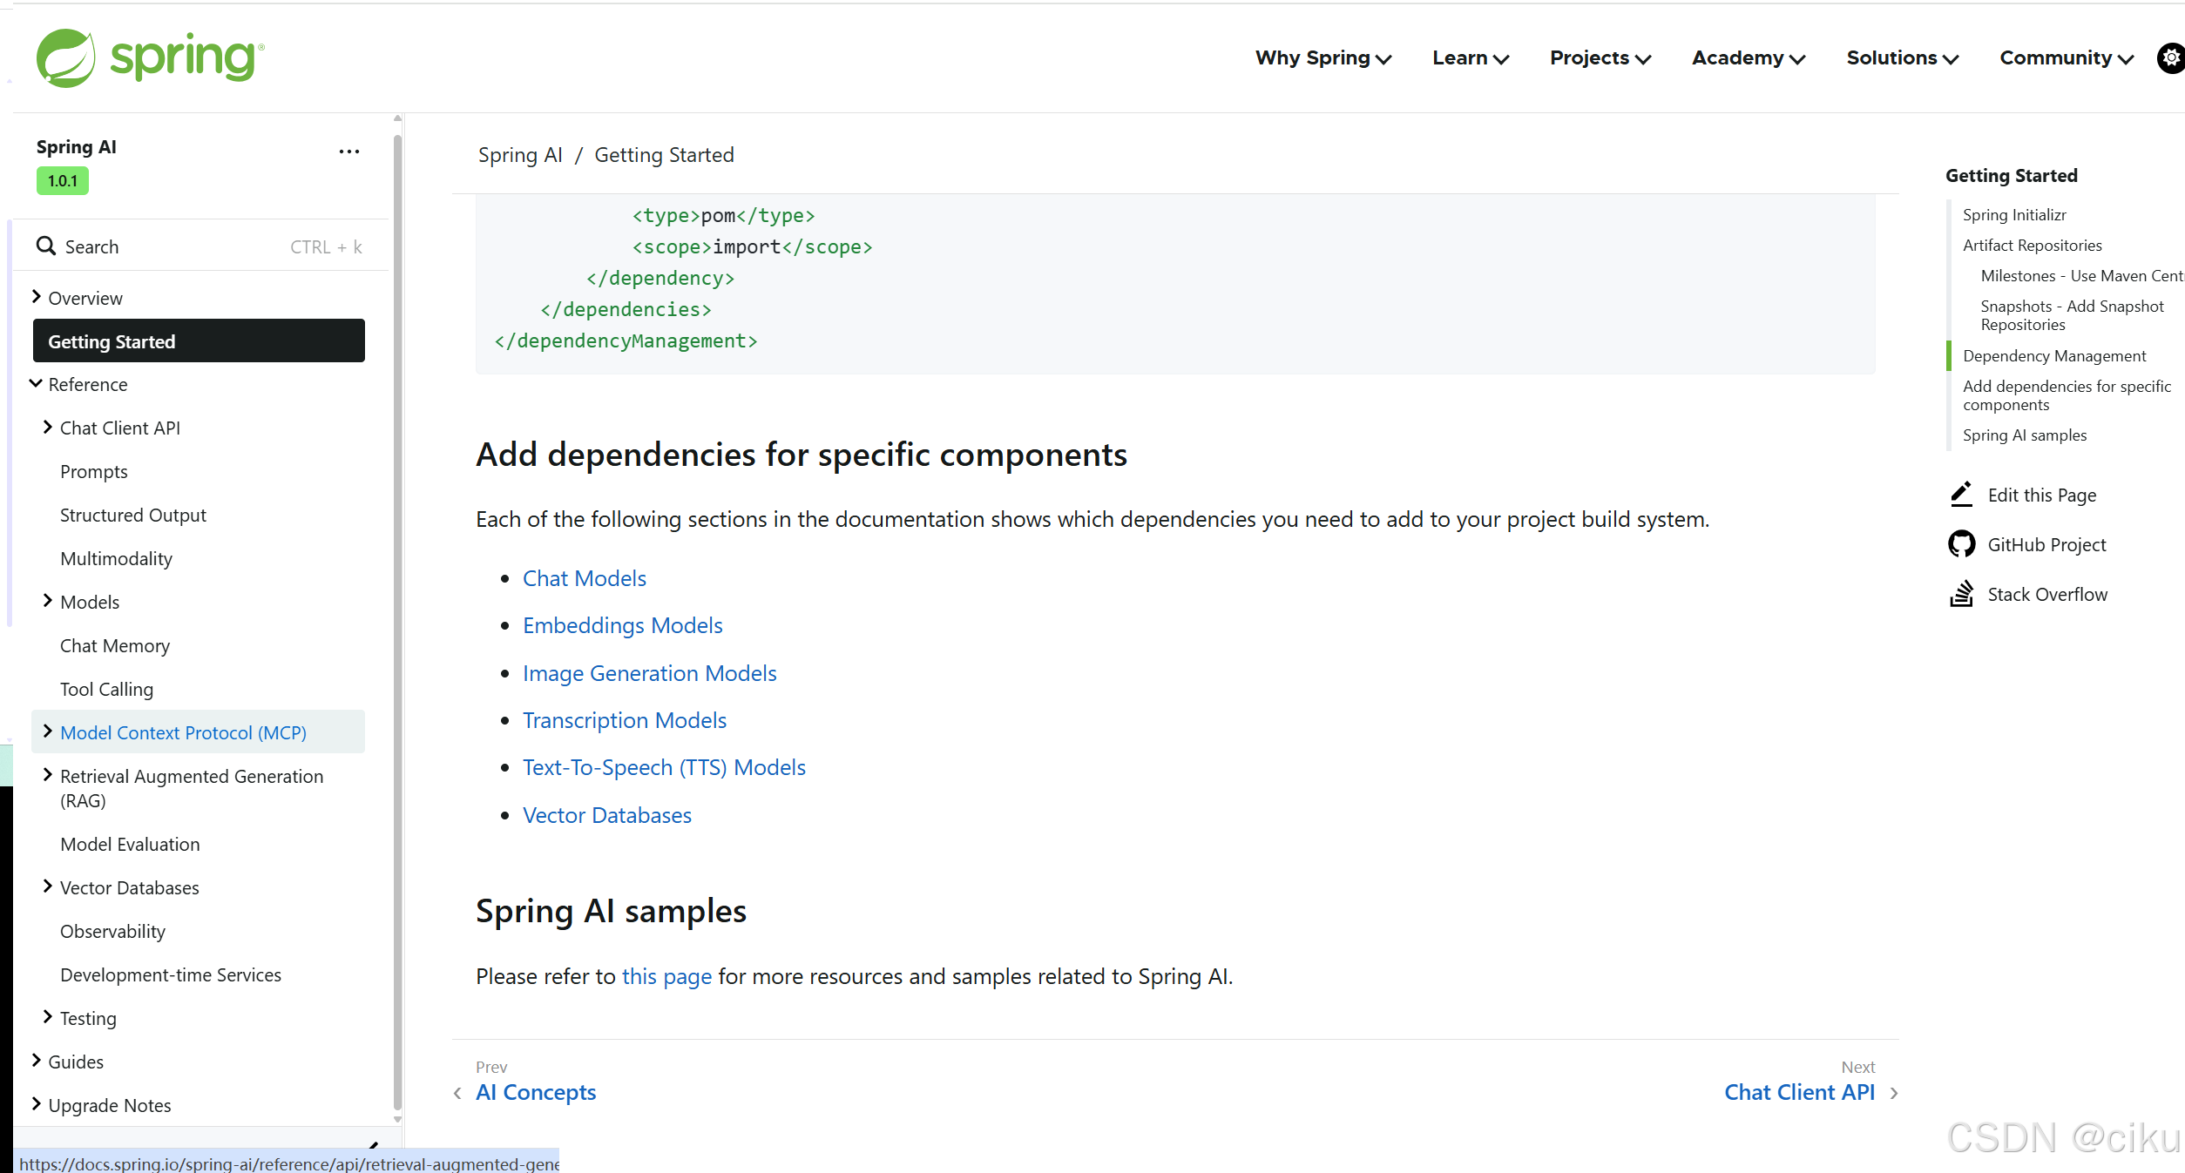Expand the Overview tree section
The image size is (2185, 1173).
tap(36, 297)
